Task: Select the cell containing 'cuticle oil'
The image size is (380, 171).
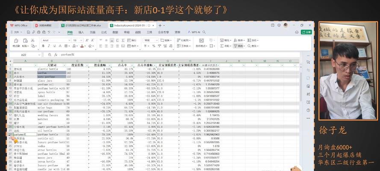Action: (51, 139)
